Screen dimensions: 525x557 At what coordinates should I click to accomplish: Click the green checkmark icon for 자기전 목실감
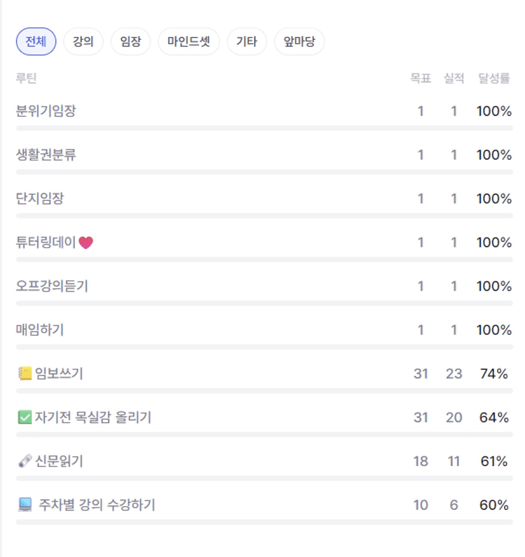(25, 418)
